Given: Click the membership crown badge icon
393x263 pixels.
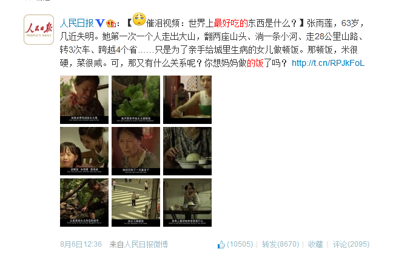Looking at the screenshot, I should (111, 24).
